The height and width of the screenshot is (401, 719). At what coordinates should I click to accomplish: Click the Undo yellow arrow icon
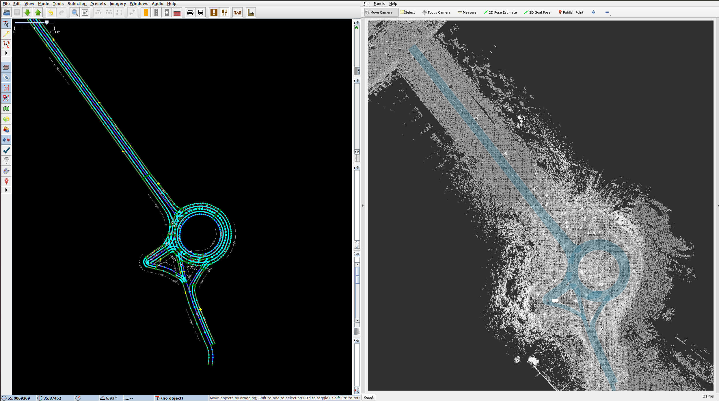click(x=51, y=12)
